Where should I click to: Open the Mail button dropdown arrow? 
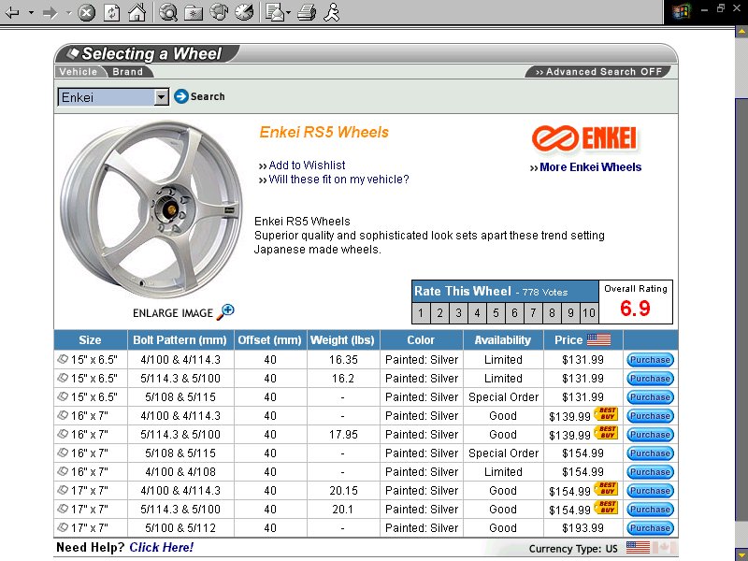(289, 13)
